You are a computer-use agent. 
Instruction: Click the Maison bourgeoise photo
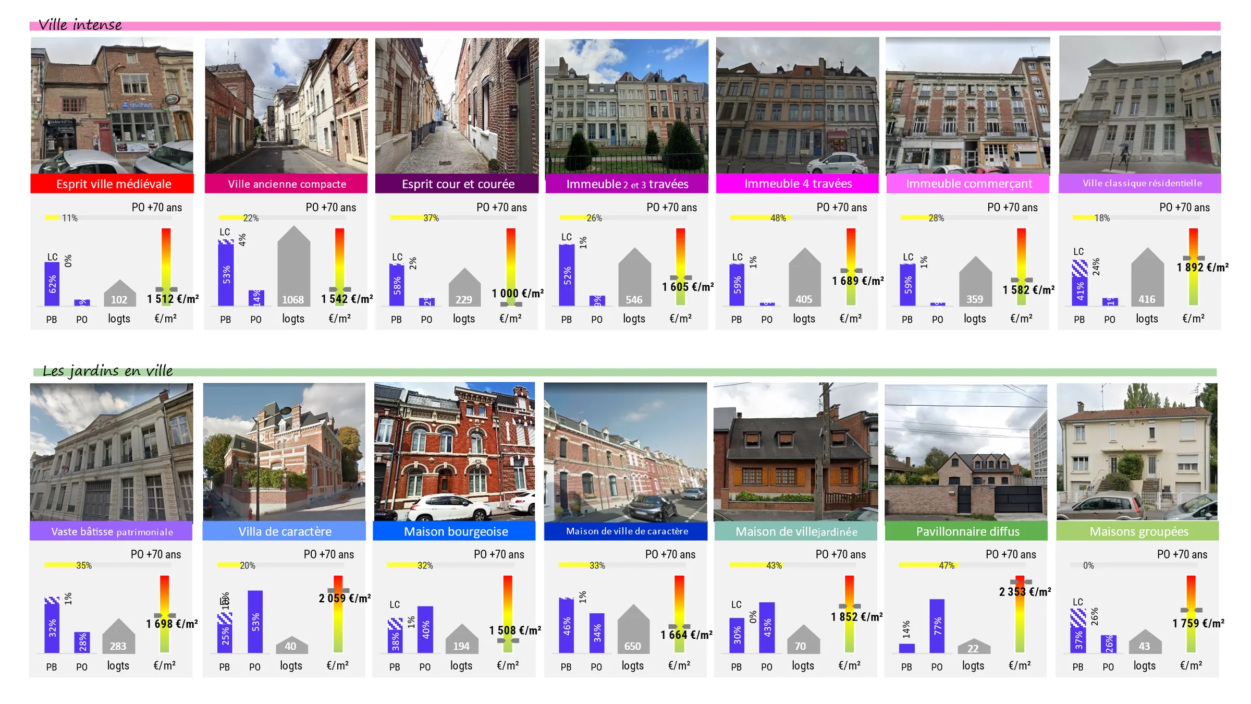pyautogui.click(x=455, y=452)
